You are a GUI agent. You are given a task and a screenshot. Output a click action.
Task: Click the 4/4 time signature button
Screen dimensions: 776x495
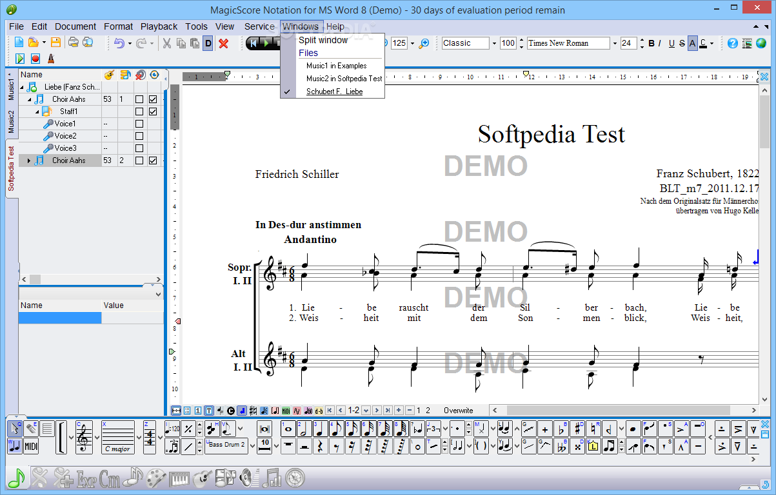(150, 437)
